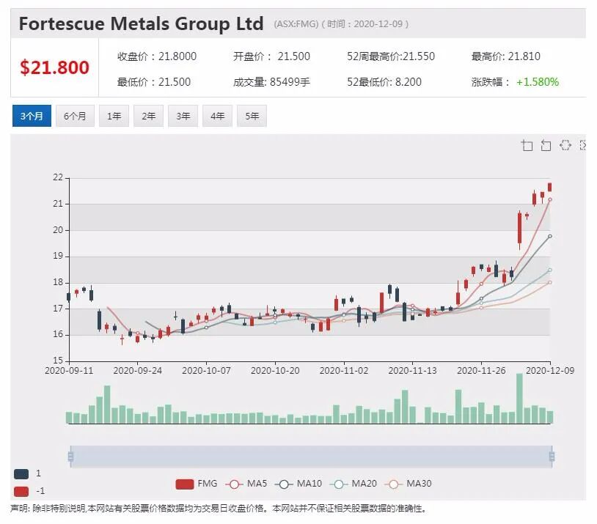Click the (ASX:FMG) ticker label
597x524 pixels.
296,24
